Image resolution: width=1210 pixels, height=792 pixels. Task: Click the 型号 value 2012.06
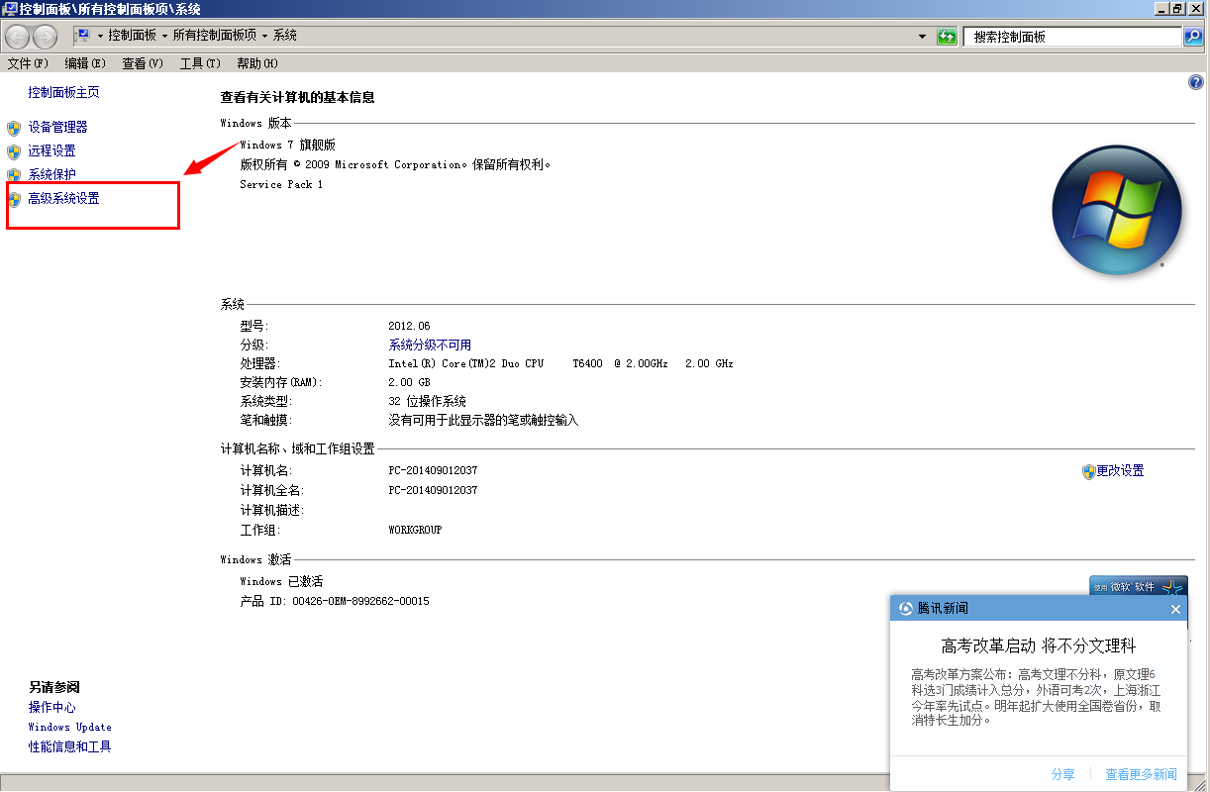[x=409, y=326]
